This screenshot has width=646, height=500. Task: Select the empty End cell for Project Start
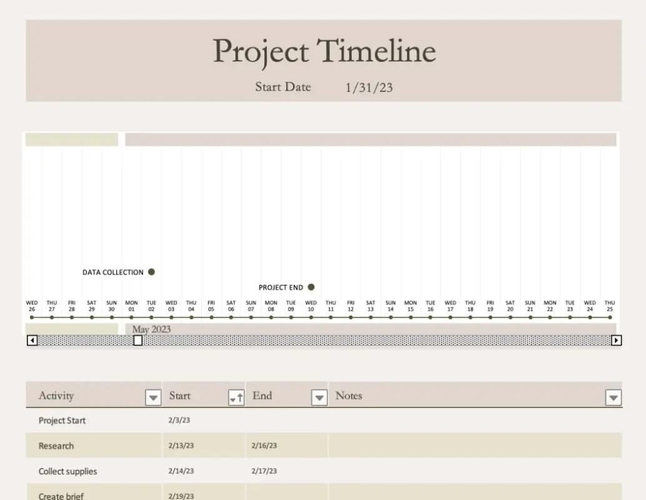[x=287, y=421]
